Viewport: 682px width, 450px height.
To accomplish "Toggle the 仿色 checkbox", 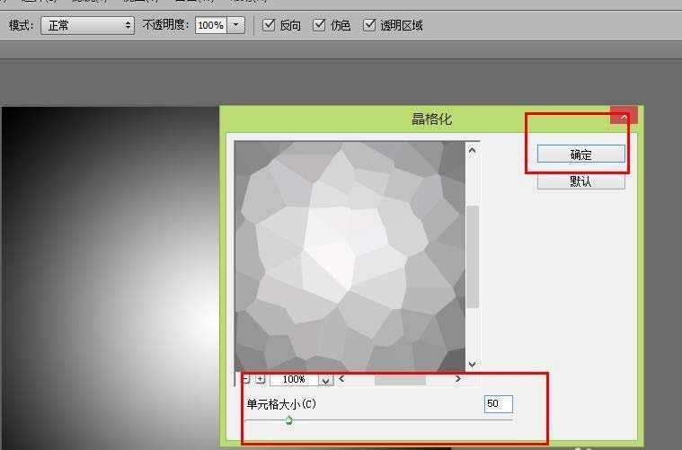I will pyautogui.click(x=319, y=25).
